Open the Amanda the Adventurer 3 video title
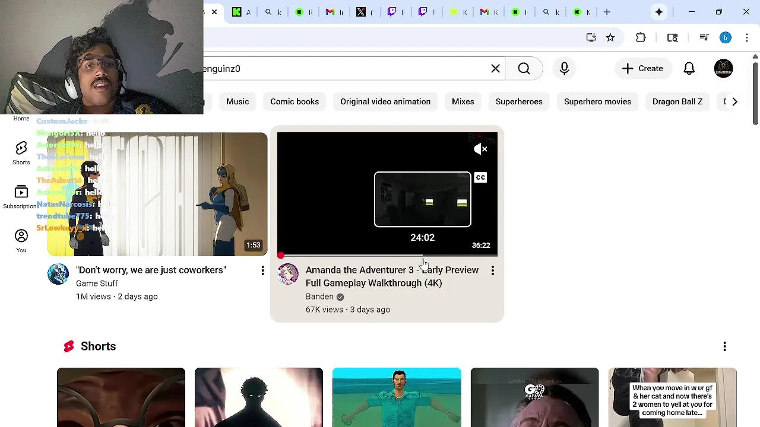The width and height of the screenshot is (760, 427). click(x=392, y=276)
